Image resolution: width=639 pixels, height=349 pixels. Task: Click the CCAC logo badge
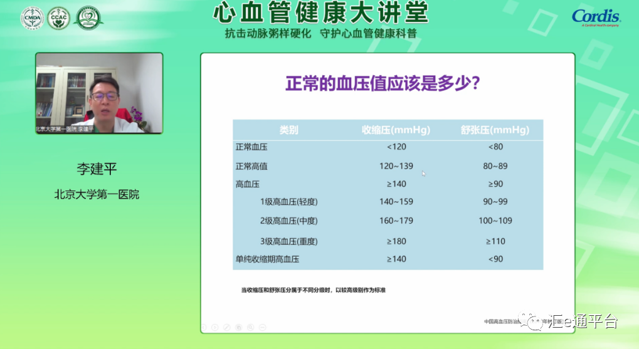(59, 18)
